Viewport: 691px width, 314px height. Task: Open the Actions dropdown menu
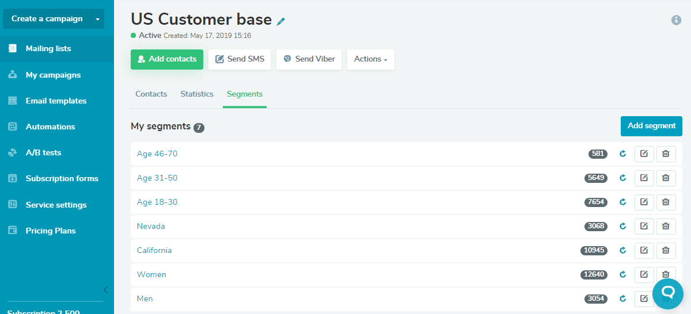point(370,59)
